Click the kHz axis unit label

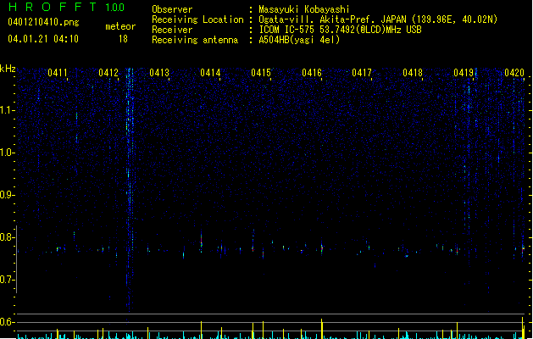coord(8,69)
